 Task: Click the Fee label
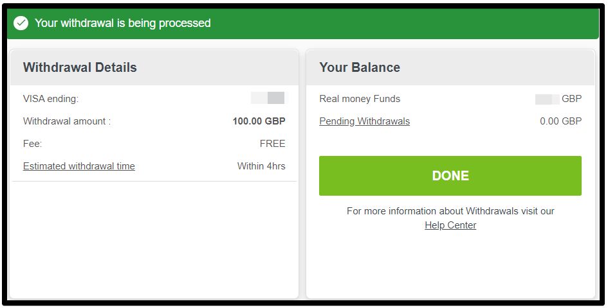(x=33, y=144)
